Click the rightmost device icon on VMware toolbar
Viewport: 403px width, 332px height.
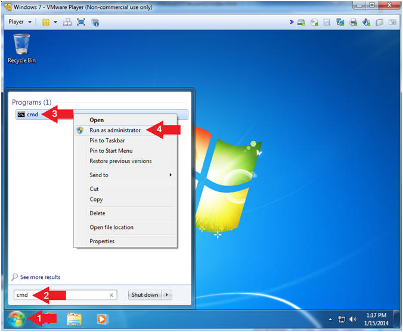coord(392,22)
